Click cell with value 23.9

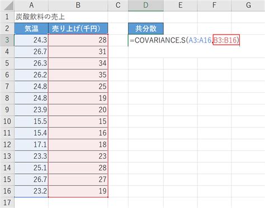pos(31,110)
